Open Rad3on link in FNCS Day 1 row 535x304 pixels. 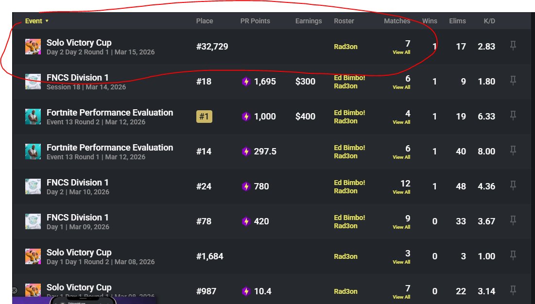click(345, 226)
